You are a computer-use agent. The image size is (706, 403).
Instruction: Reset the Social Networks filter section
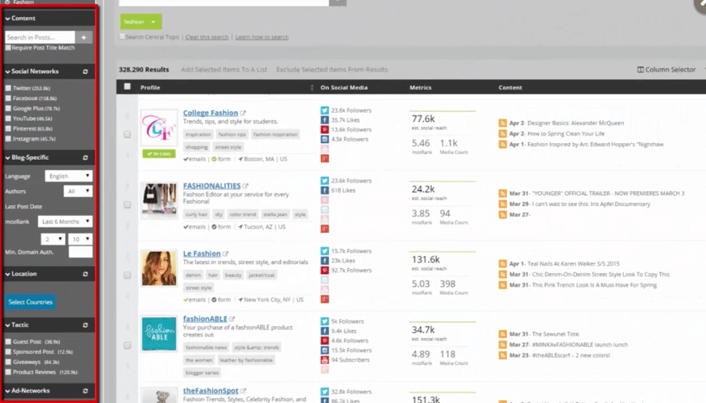pyautogui.click(x=85, y=71)
